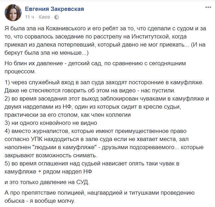Click the line 3) ни одного конвойного
The width and height of the screenshot is (215, 207).
(x=51, y=123)
